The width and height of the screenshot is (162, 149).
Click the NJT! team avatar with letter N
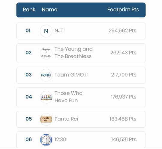point(46,31)
